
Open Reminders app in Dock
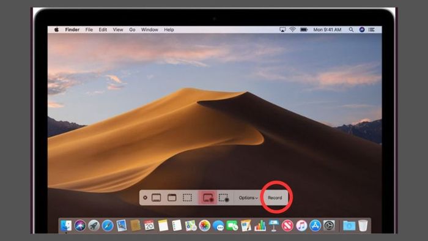tap(177, 226)
